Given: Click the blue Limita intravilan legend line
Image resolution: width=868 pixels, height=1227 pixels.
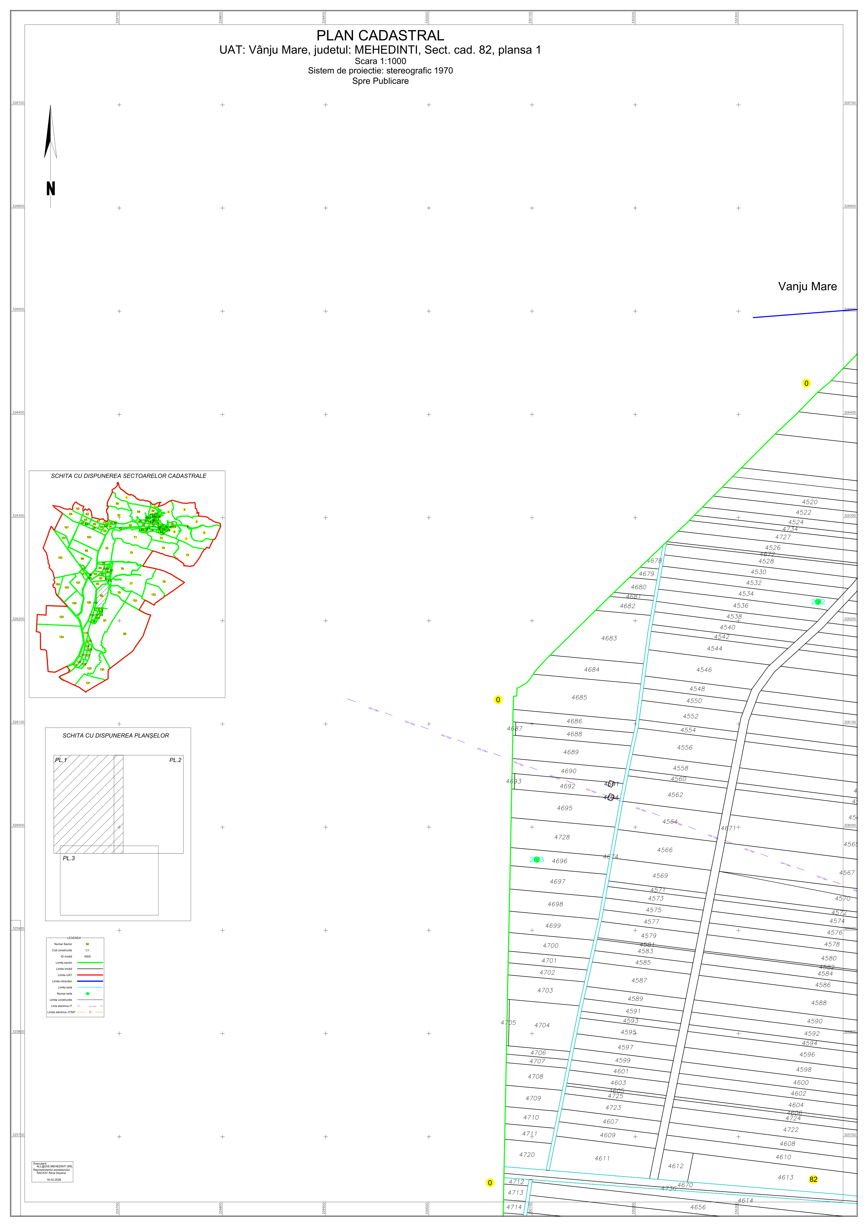Looking at the screenshot, I should pos(90,981).
